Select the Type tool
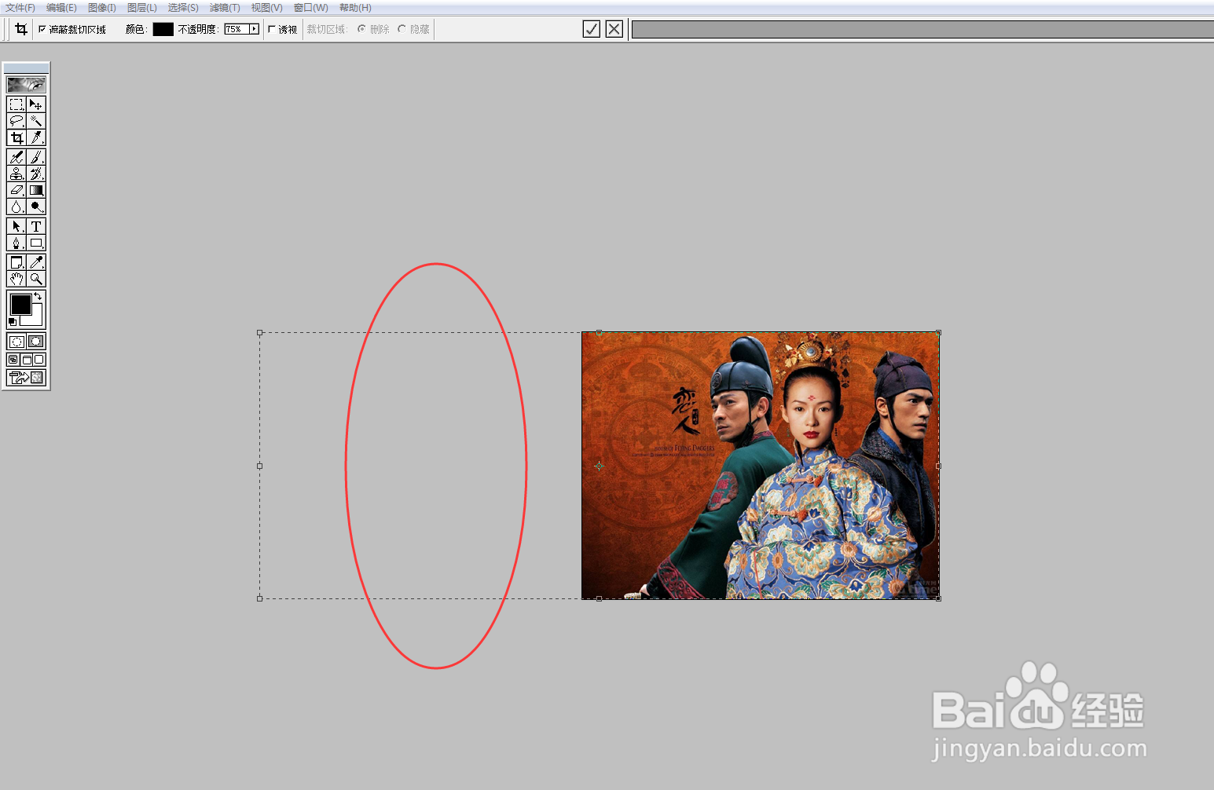Screen dimensions: 1214x790 click(x=36, y=226)
